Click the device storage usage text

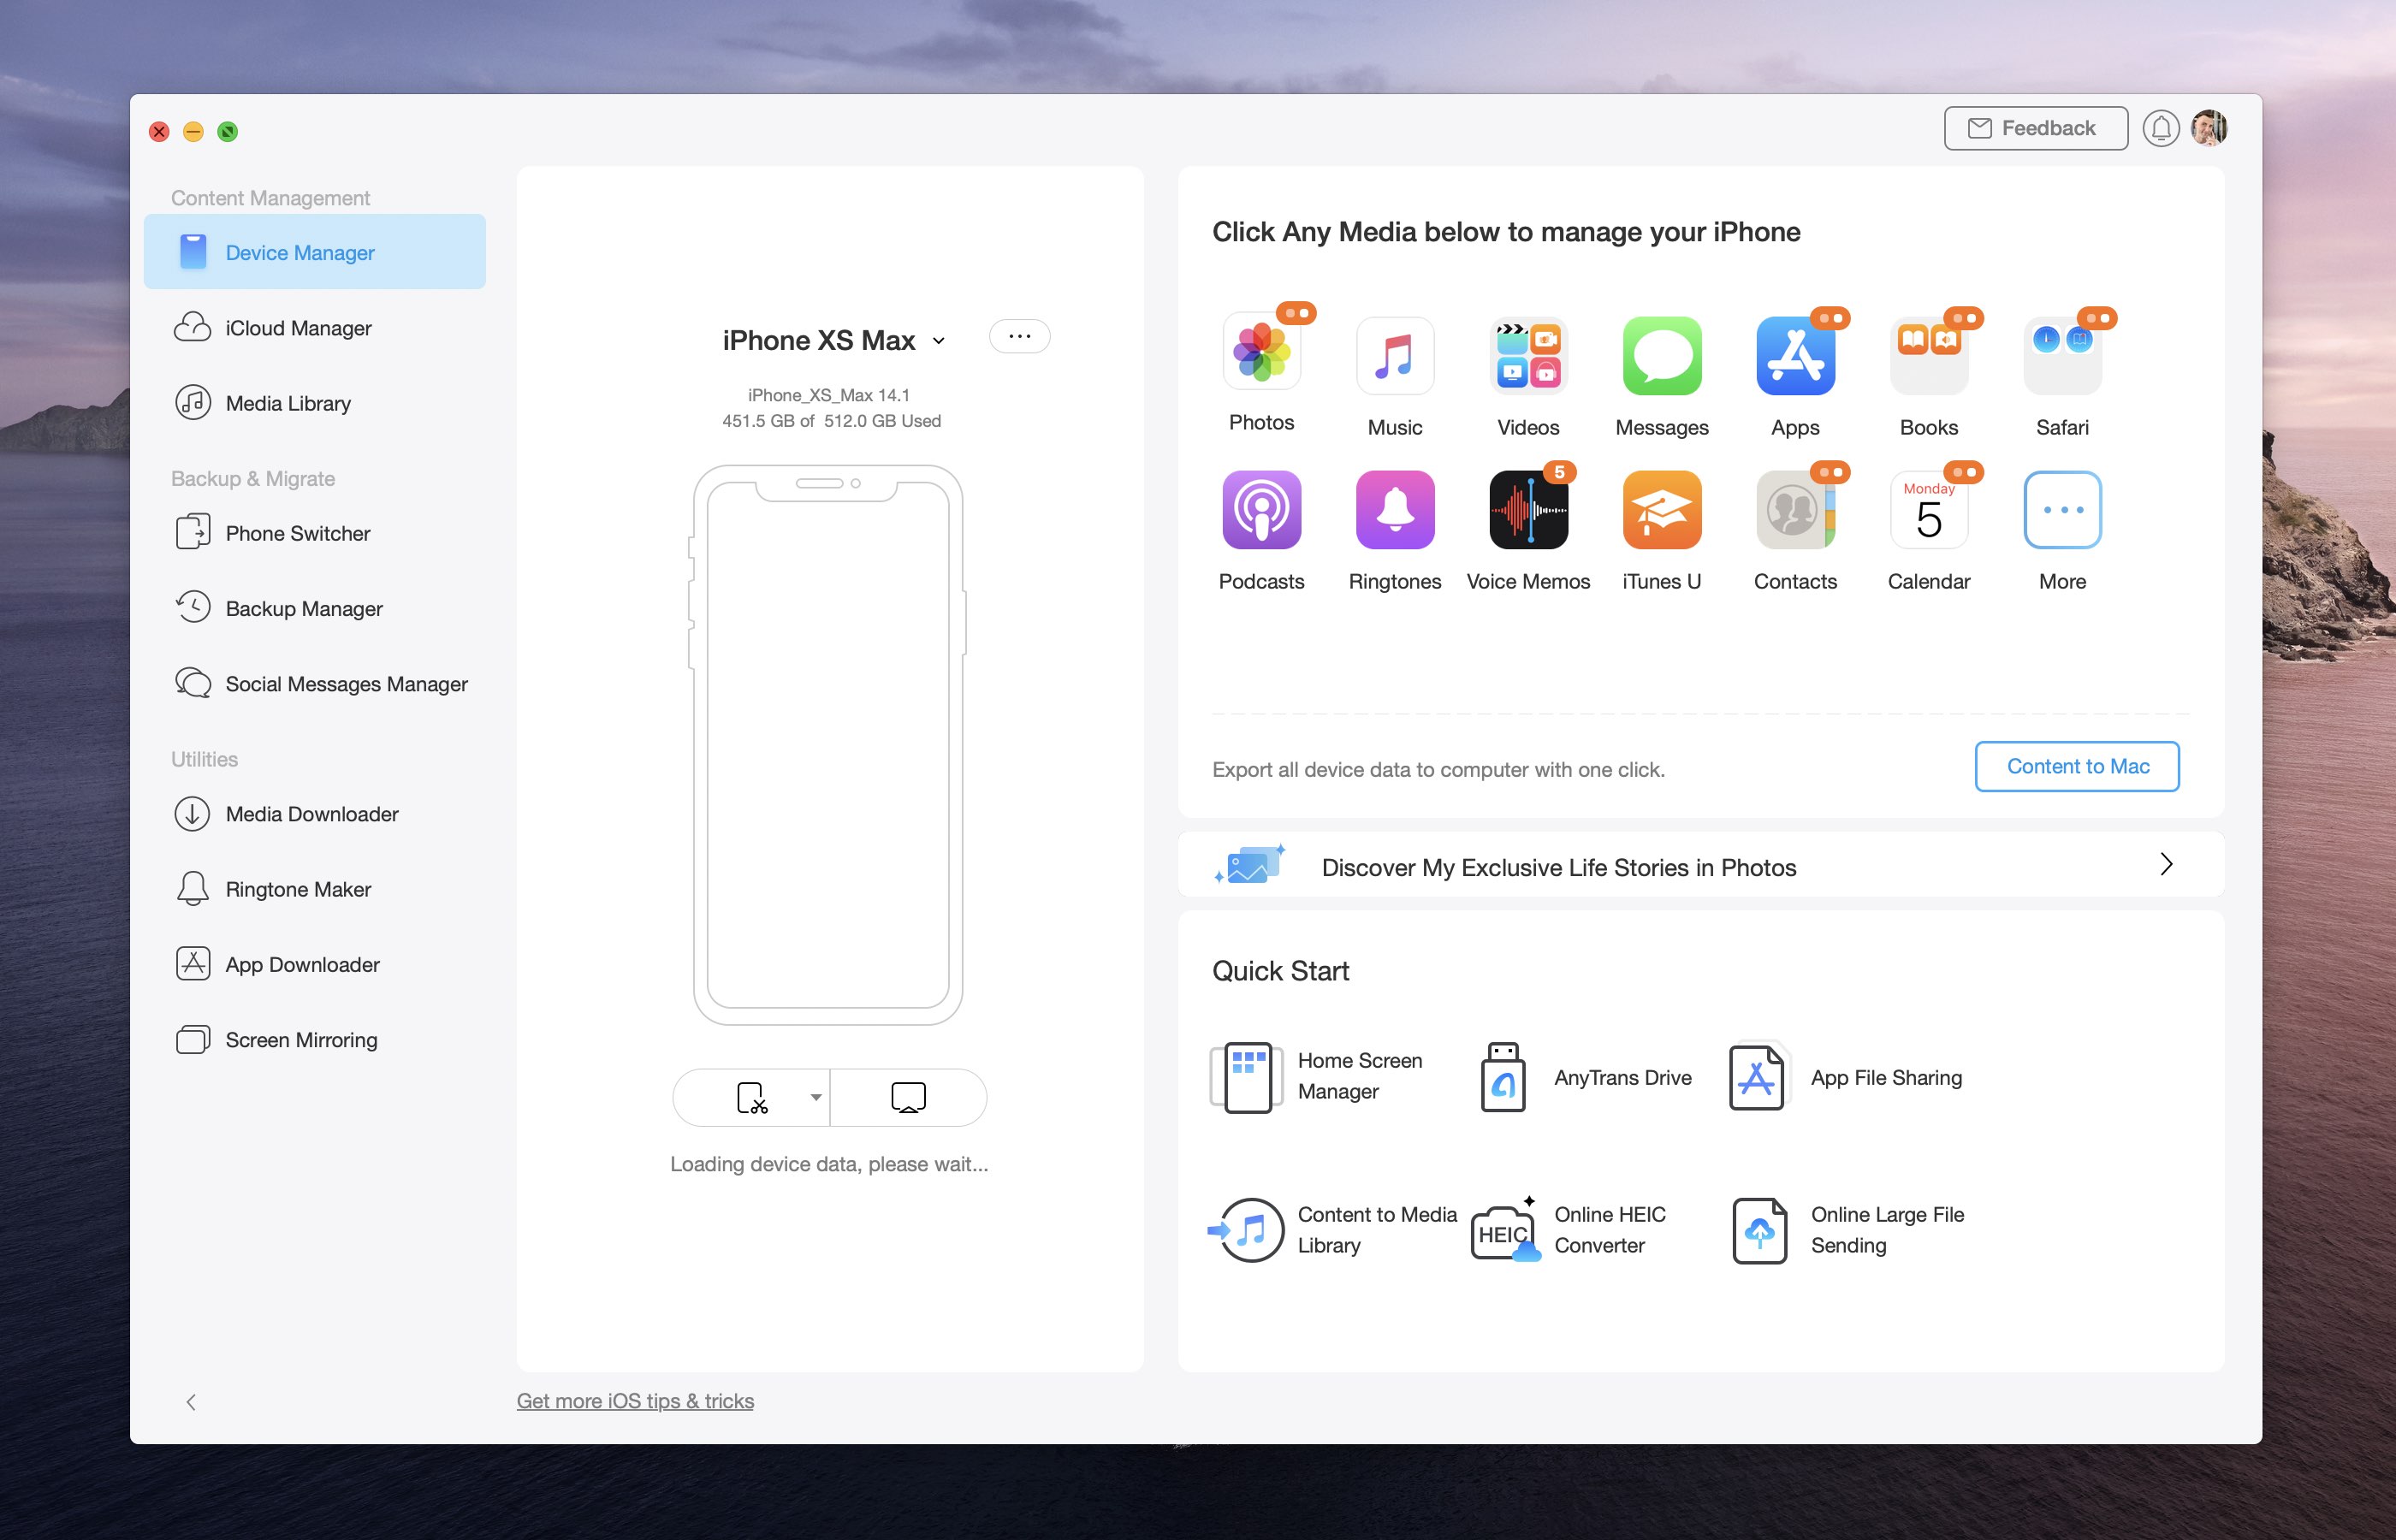831,421
